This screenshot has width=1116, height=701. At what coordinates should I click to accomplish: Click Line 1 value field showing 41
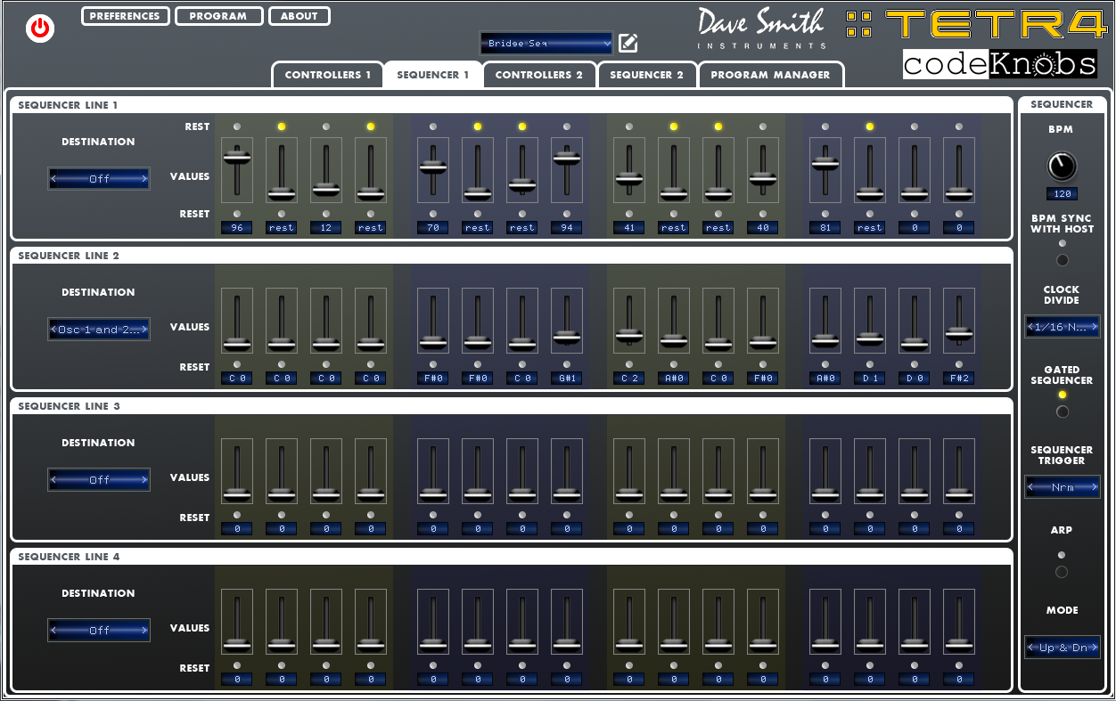[629, 228]
